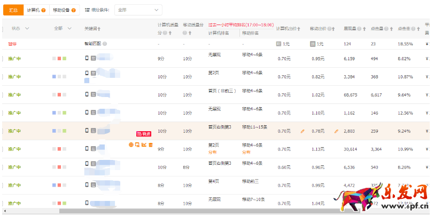
Task: Expand the 状态 filter dropdown
Action: pyautogui.click(x=27, y=29)
